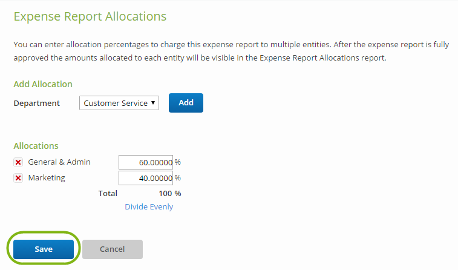
Task: Click the Department field label
Action: click(x=36, y=103)
